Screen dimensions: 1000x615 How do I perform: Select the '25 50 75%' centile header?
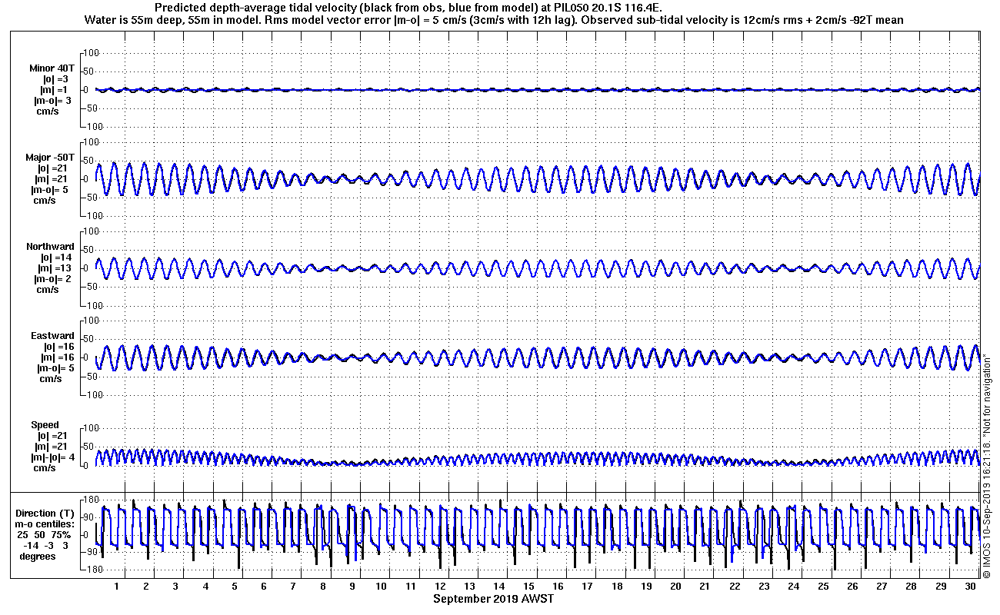click(x=45, y=535)
